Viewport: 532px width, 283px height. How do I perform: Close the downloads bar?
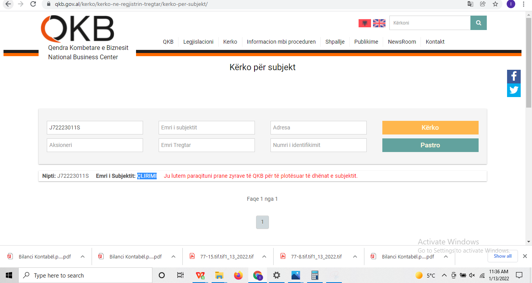(x=525, y=256)
